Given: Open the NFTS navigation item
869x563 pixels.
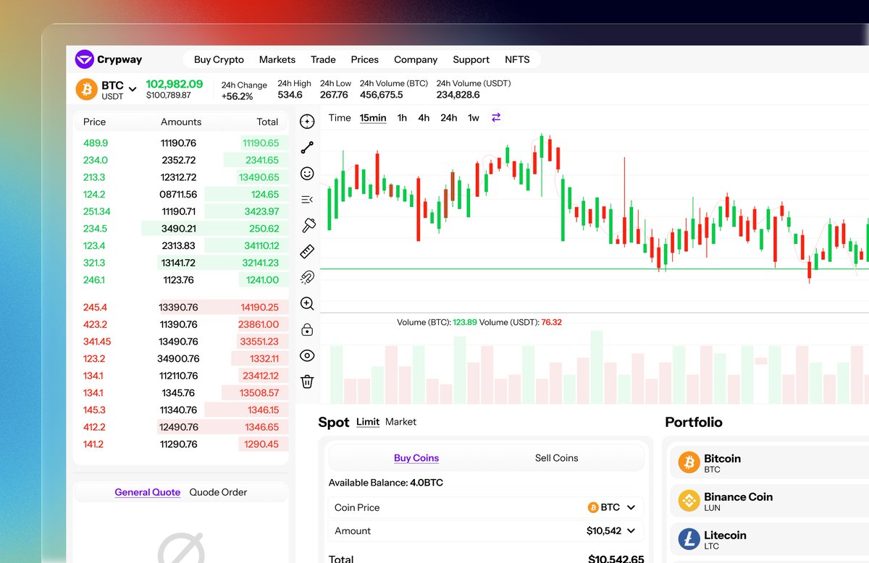Looking at the screenshot, I should 517,59.
